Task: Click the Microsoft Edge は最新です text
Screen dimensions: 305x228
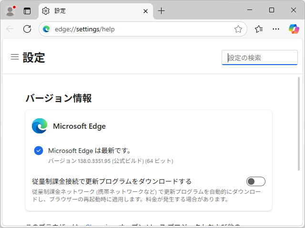Action: click(90, 151)
